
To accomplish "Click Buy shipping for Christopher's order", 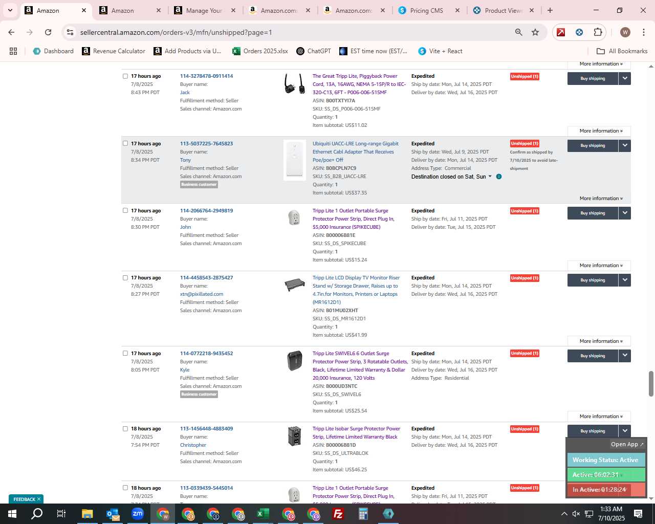I will [x=593, y=431].
